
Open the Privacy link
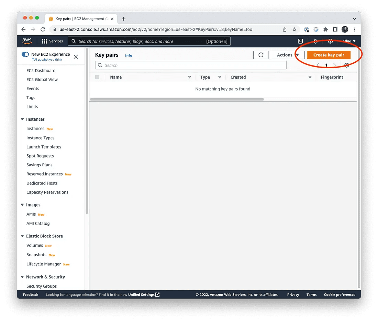(x=293, y=295)
